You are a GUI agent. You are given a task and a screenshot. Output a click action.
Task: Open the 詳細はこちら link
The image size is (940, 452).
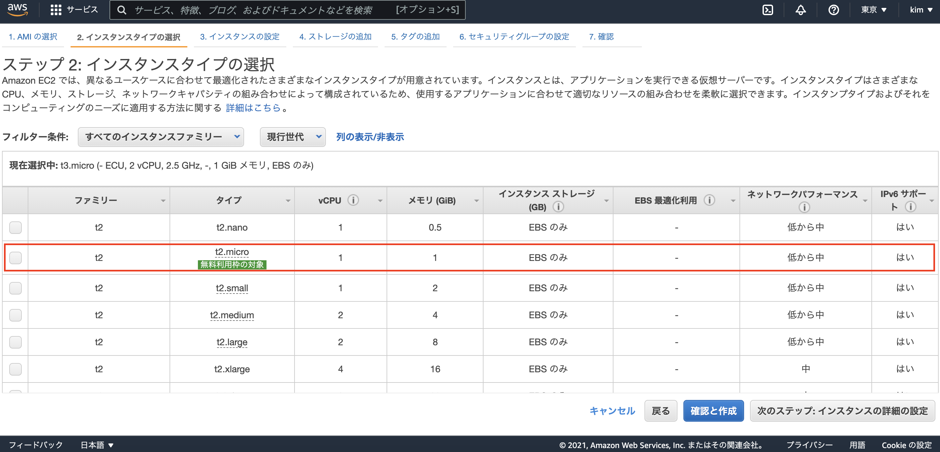[x=253, y=108]
